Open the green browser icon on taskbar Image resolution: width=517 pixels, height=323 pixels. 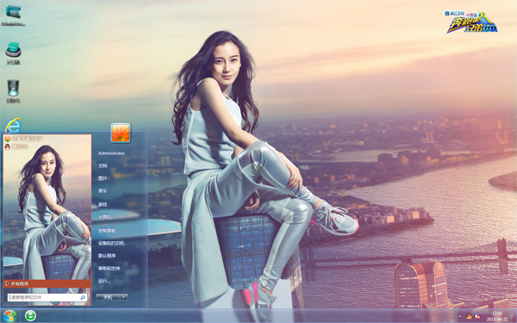[30, 316]
